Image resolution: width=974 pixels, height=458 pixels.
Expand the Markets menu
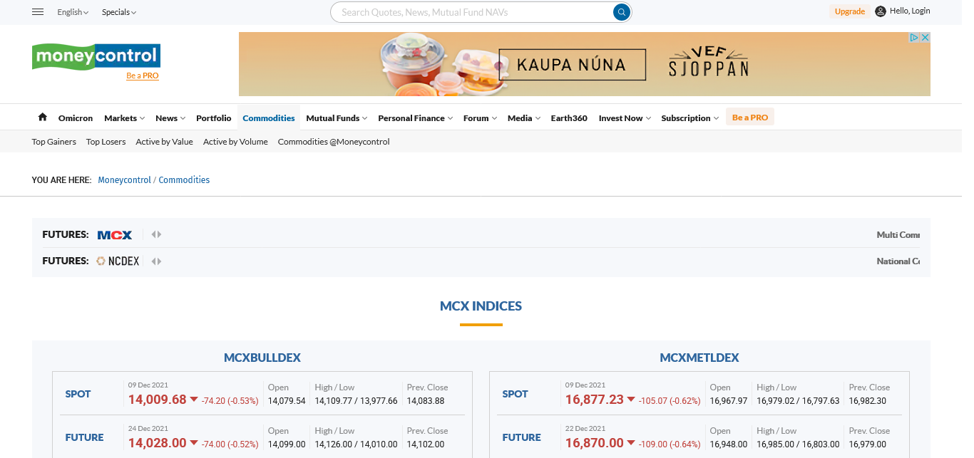124,118
